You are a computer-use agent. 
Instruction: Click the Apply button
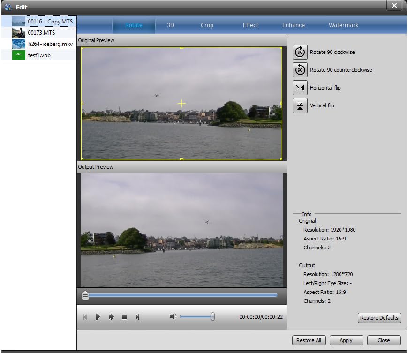[x=347, y=340]
